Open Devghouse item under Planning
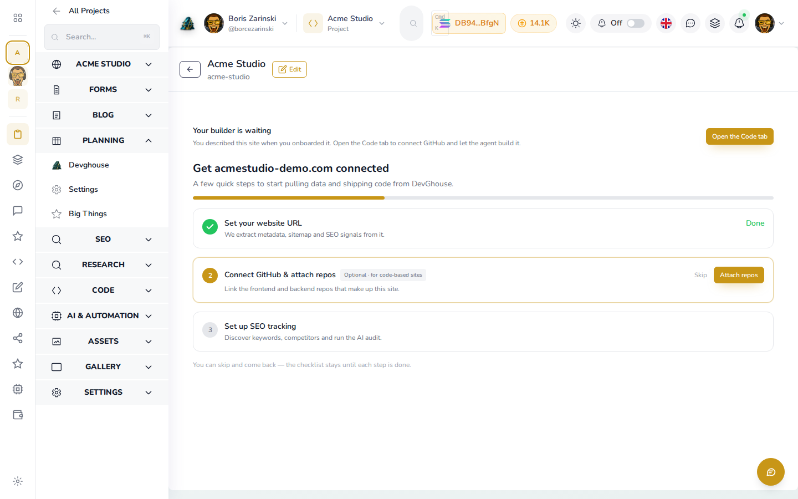 (102, 165)
